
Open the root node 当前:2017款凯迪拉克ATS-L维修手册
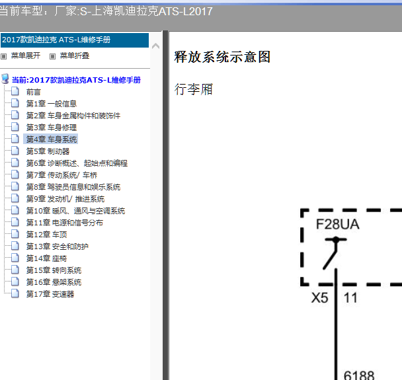[76, 80]
